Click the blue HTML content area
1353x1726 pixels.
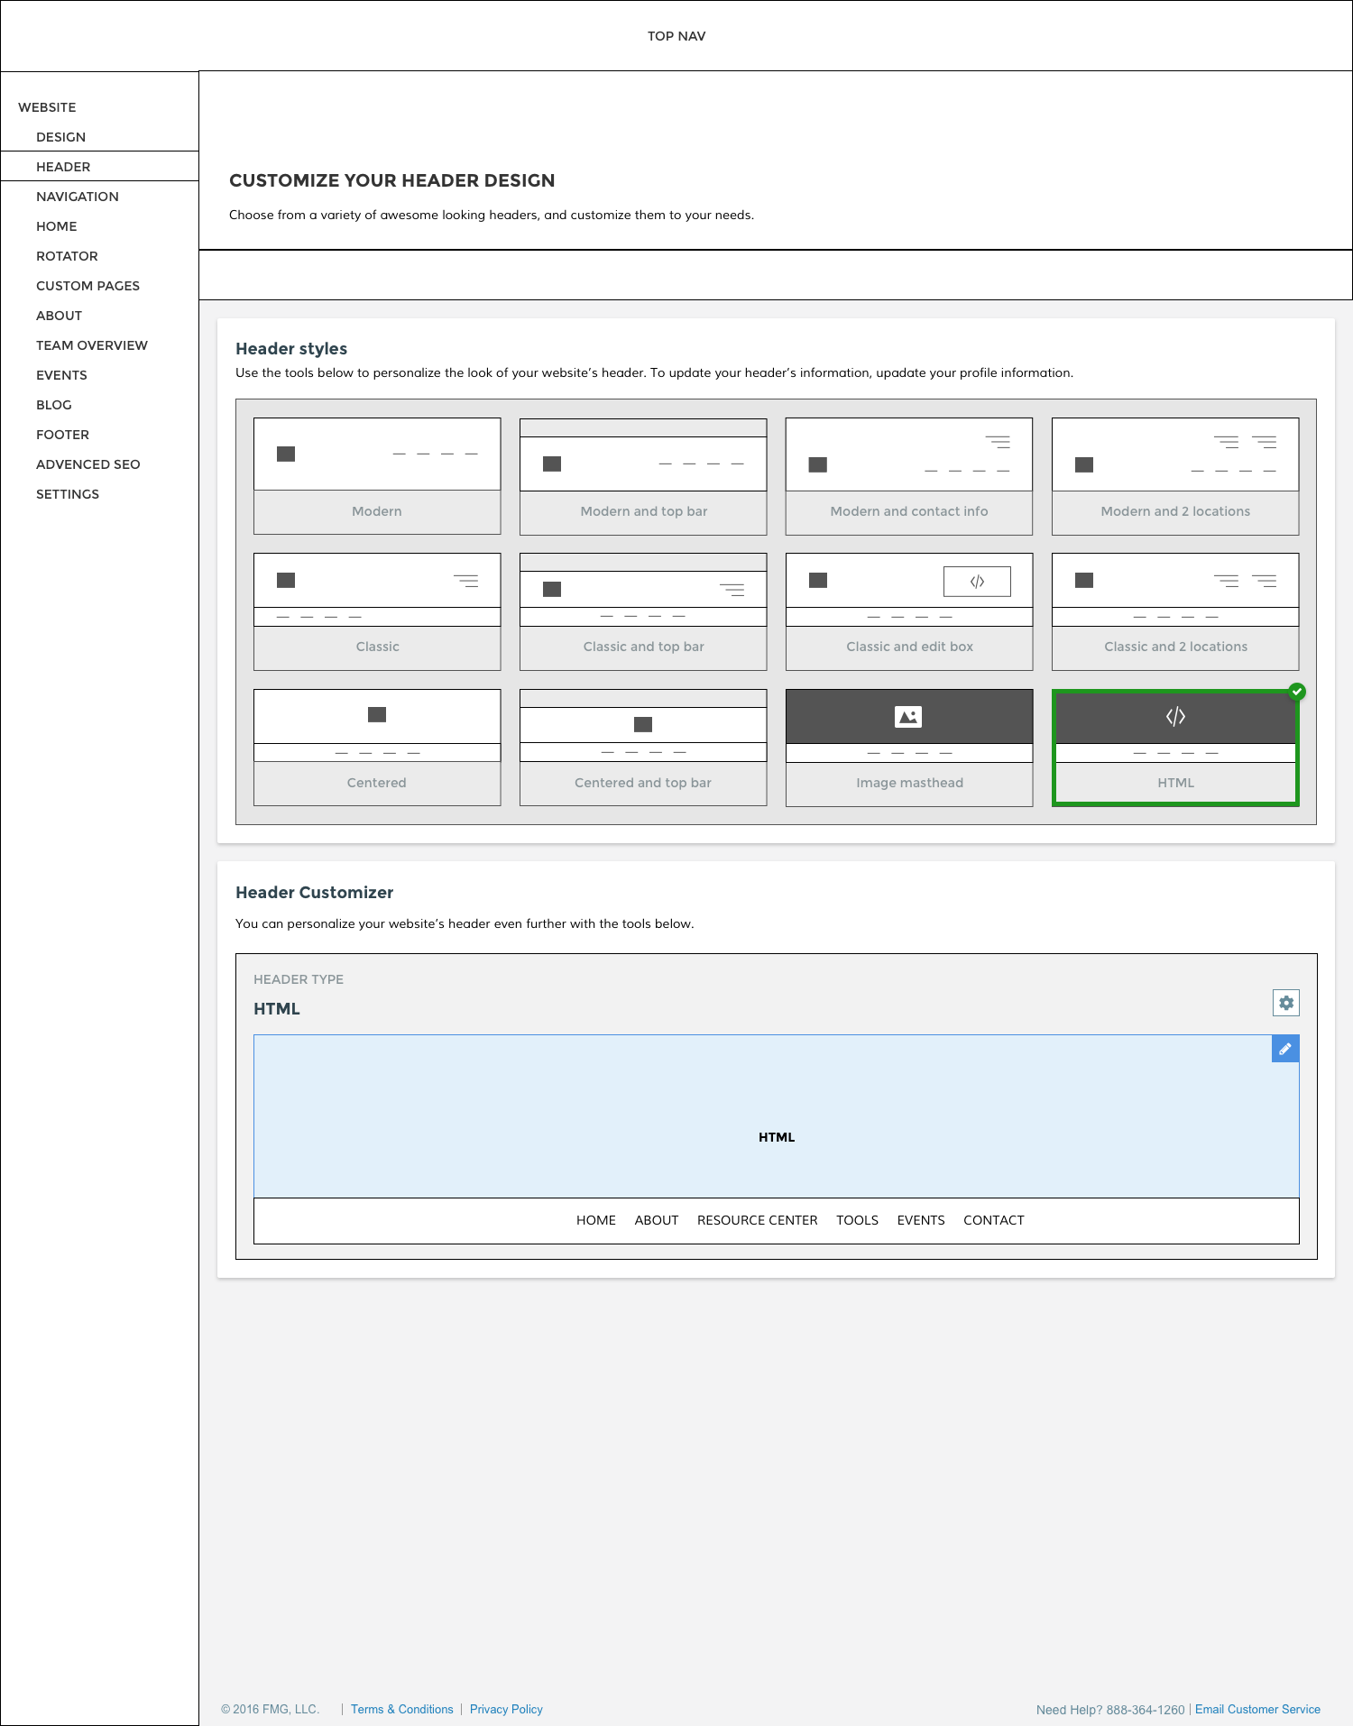(x=777, y=1116)
